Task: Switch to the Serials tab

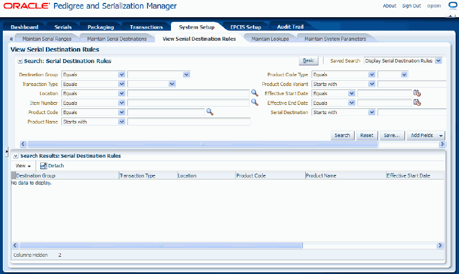Action: click(x=63, y=27)
